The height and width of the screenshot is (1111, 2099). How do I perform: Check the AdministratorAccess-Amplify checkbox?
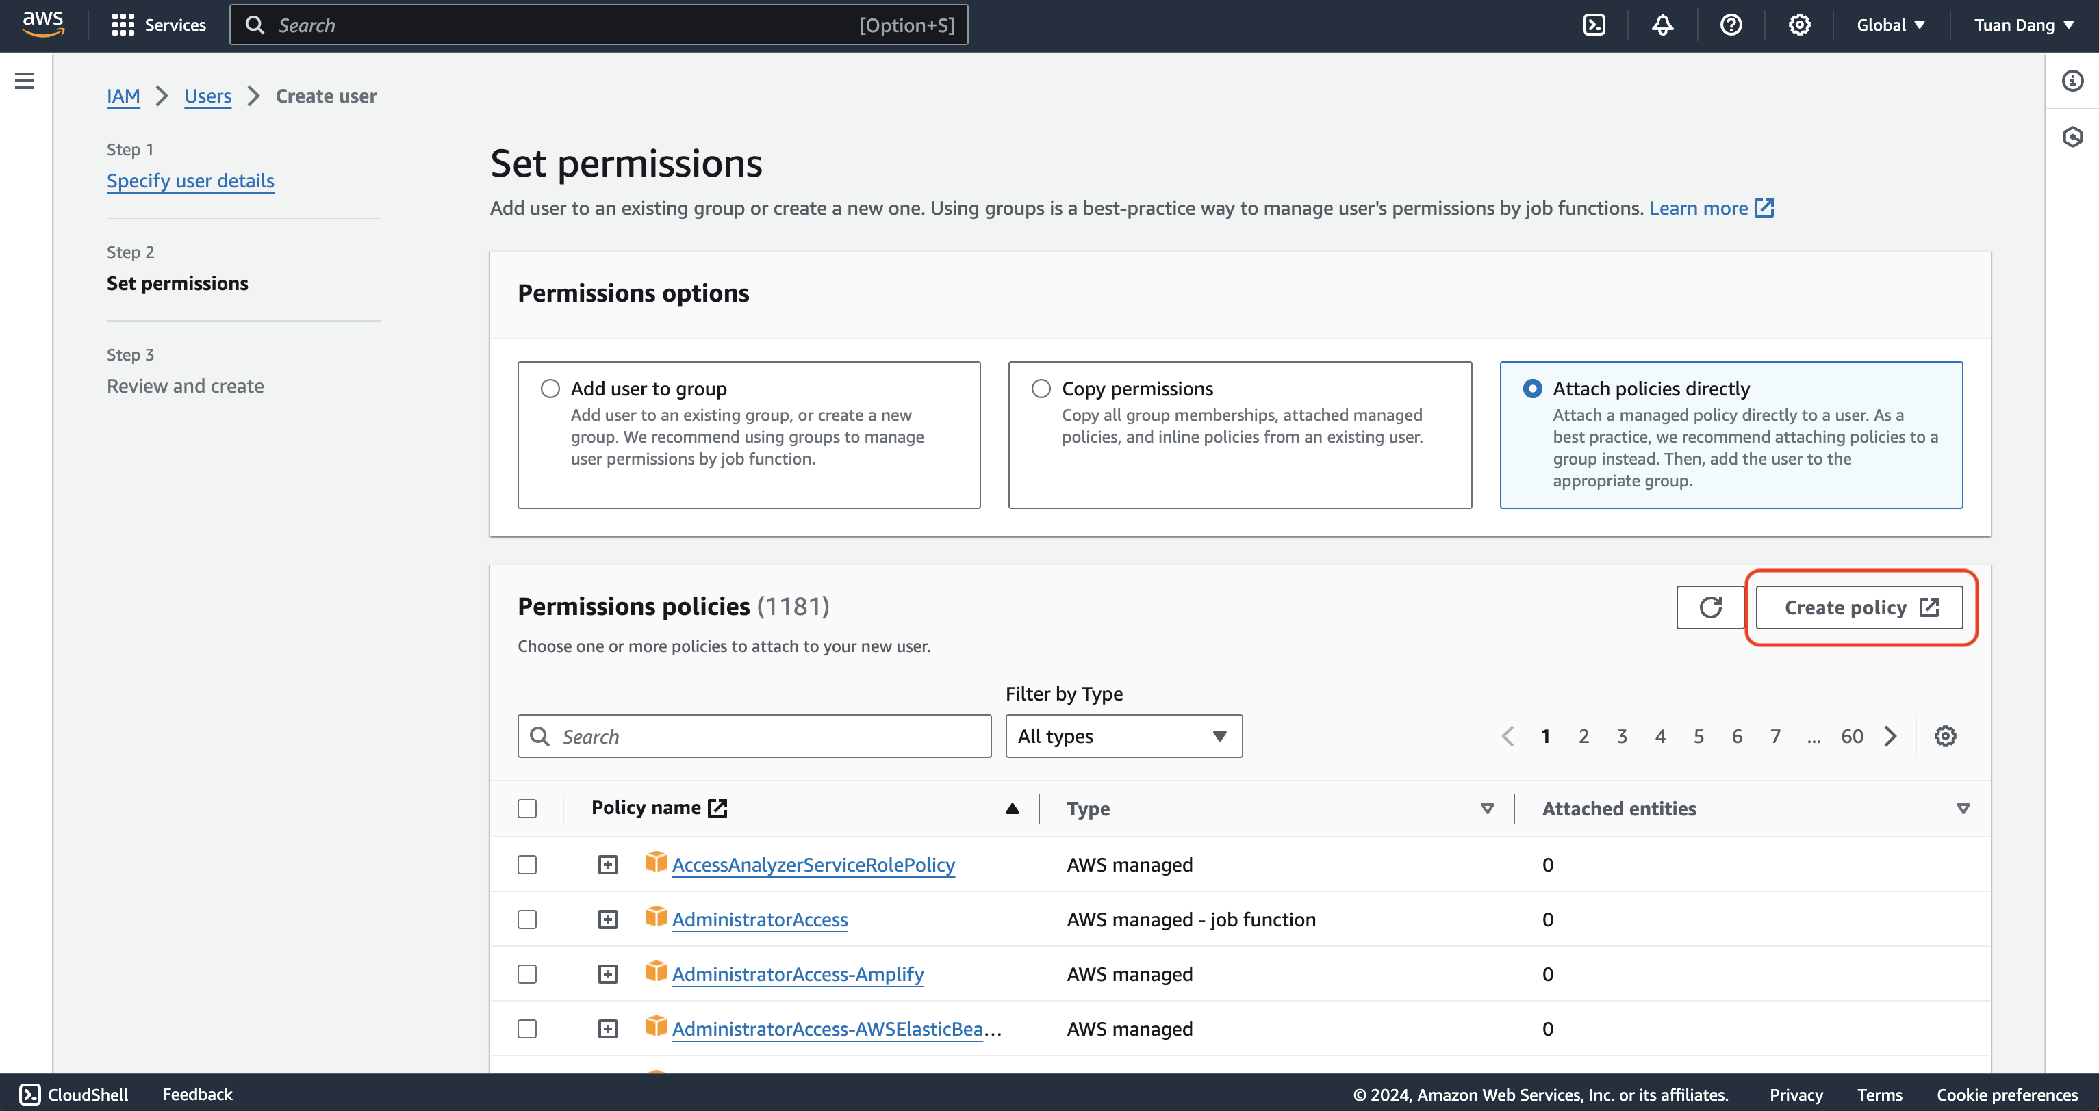[527, 974]
